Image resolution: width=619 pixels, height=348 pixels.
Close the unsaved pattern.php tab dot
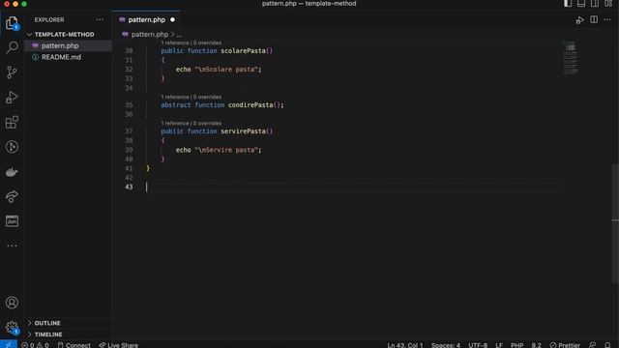point(172,19)
